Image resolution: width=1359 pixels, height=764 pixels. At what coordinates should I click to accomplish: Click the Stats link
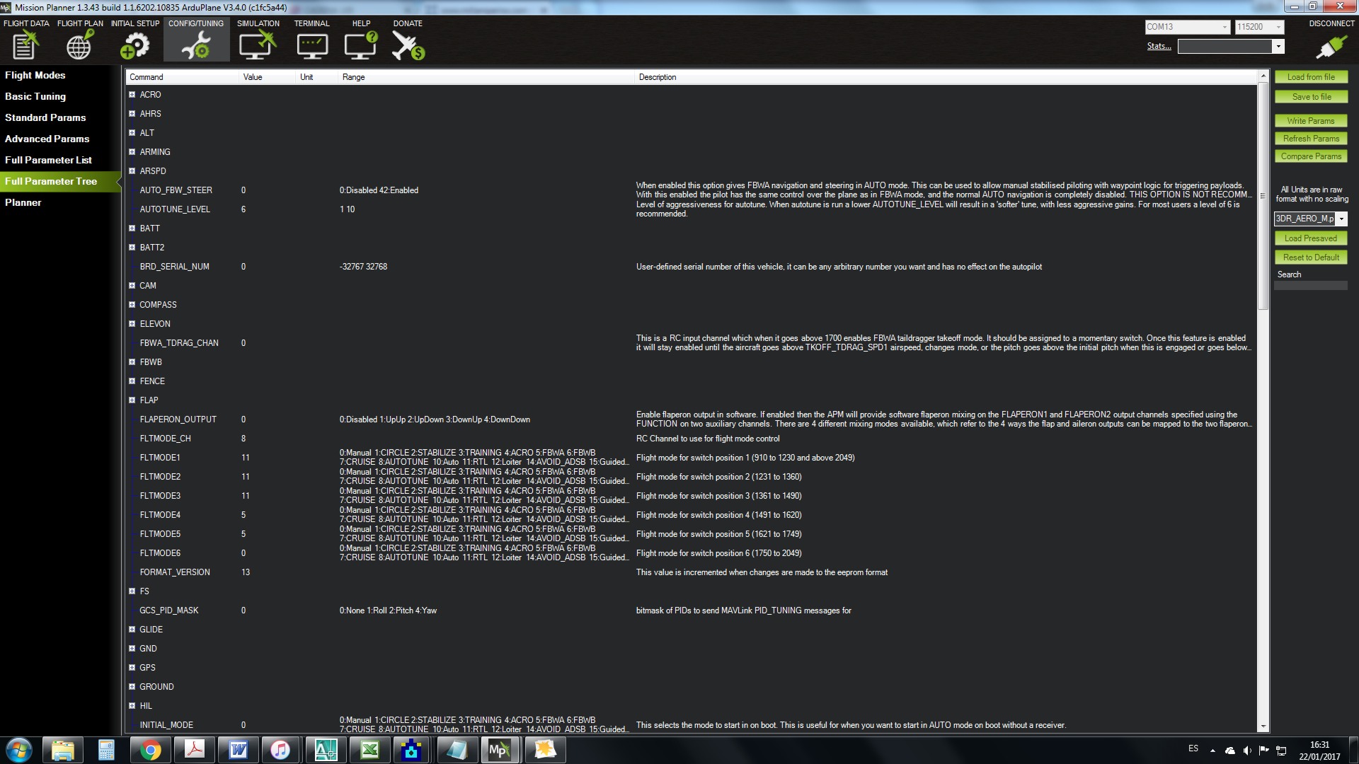1159,46
